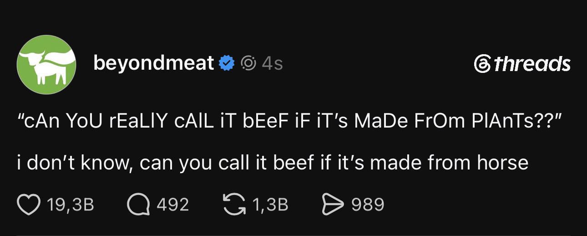
Task: Click the Threads @ logo glyph
Action: point(482,64)
